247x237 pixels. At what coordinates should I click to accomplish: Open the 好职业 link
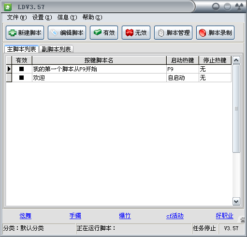224,216
